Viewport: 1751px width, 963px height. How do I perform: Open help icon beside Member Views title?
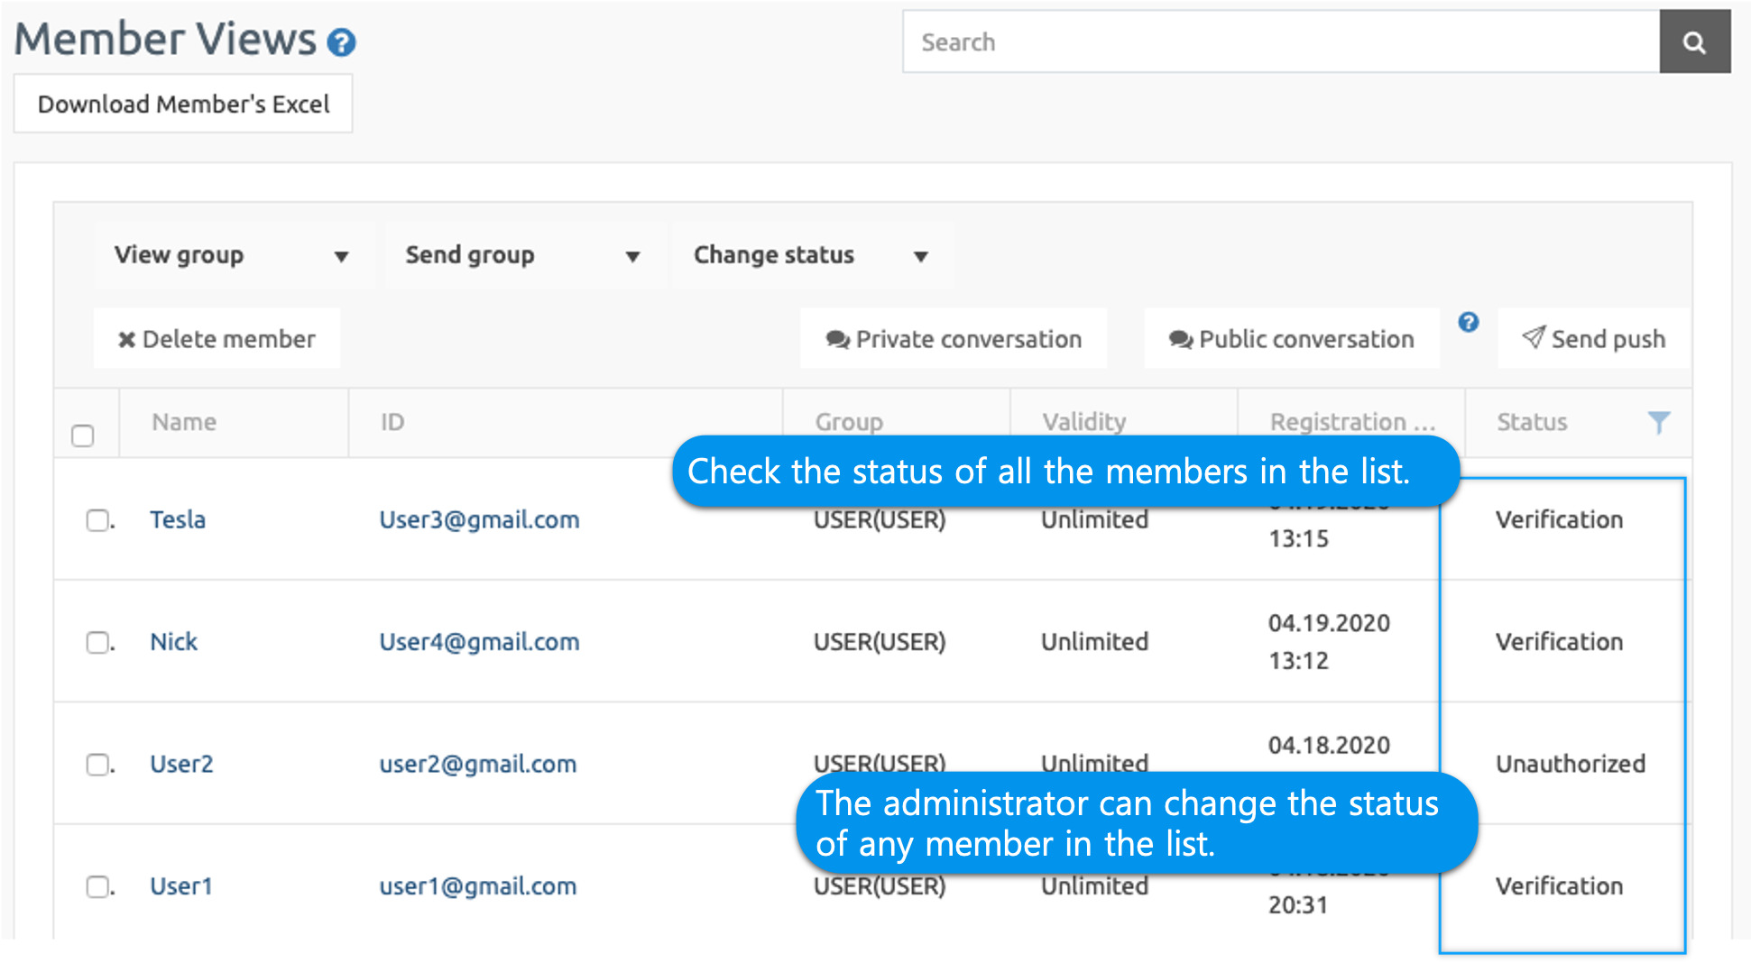(x=341, y=42)
